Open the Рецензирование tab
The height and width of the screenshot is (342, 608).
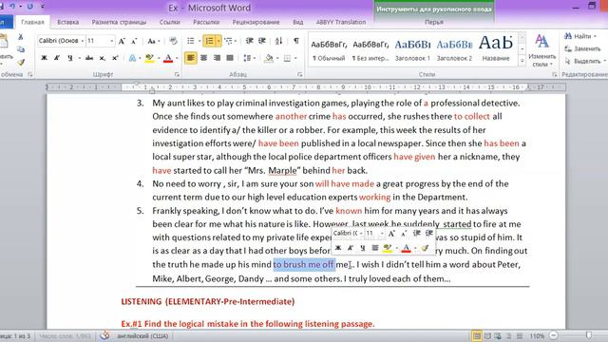point(256,22)
